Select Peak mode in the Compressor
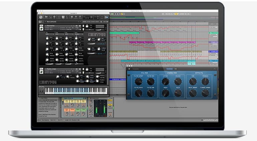 click(x=110, y=105)
